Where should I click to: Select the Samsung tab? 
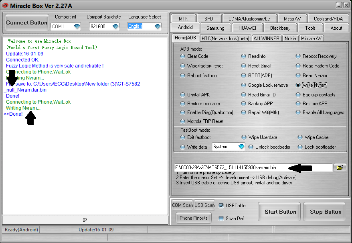[x=215, y=28]
